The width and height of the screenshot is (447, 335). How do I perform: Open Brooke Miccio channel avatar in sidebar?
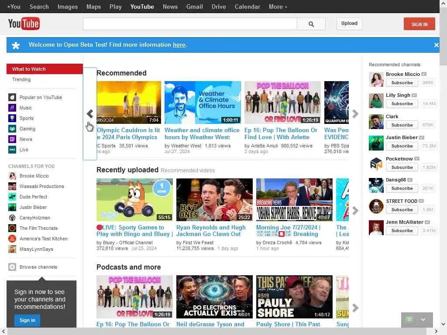click(12, 176)
